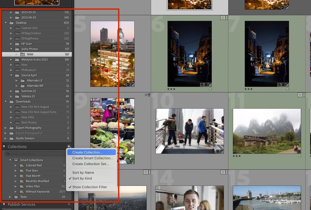Click the metadata badge above photo 13
The width and height of the screenshot is (311, 210).
(147, 172)
